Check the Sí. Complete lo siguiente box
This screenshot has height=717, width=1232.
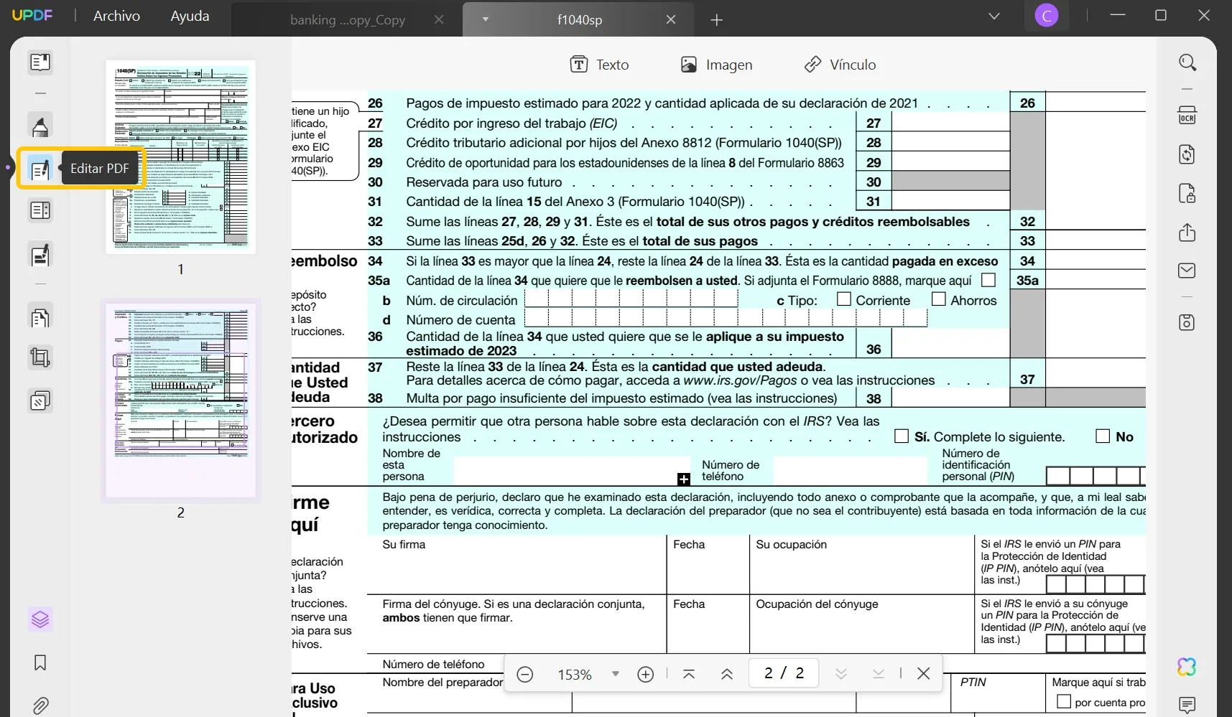click(x=902, y=436)
